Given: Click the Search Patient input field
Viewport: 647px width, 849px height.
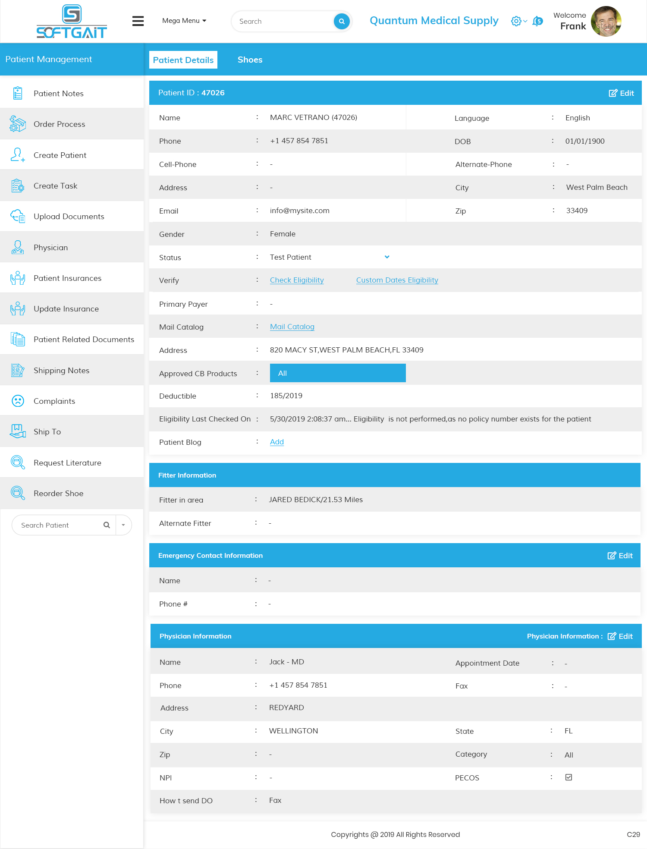Looking at the screenshot, I should click(60, 525).
